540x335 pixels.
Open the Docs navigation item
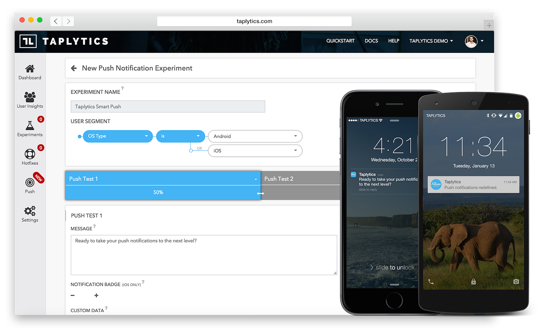click(371, 41)
